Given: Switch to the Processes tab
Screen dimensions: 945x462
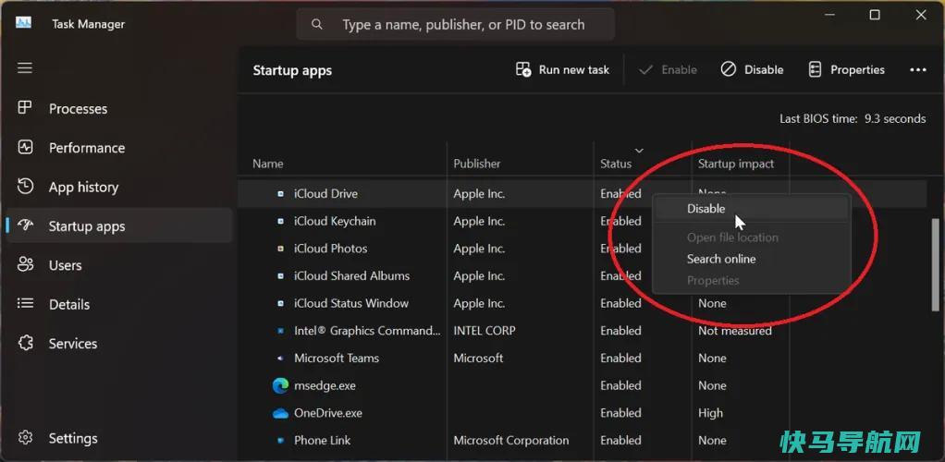Looking at the screenshot, I should pos(119,108).
